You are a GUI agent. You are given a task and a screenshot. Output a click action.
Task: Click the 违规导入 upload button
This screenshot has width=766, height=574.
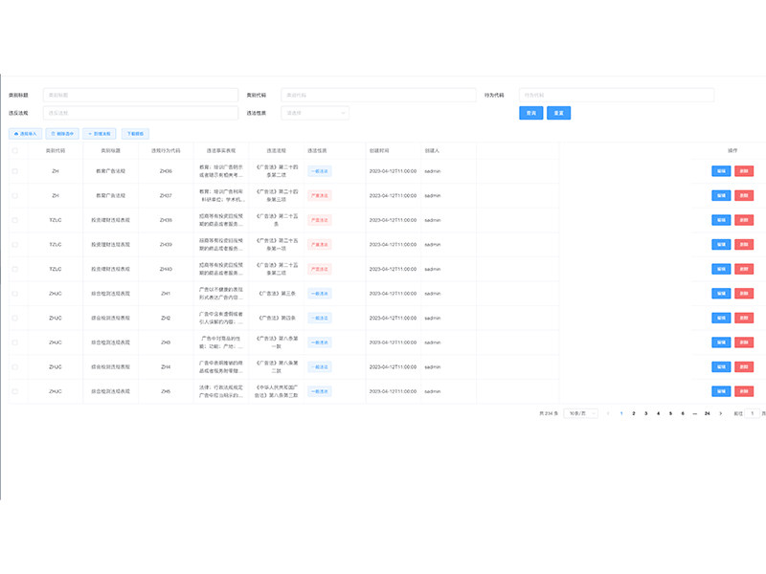click(x=26, y=134)
